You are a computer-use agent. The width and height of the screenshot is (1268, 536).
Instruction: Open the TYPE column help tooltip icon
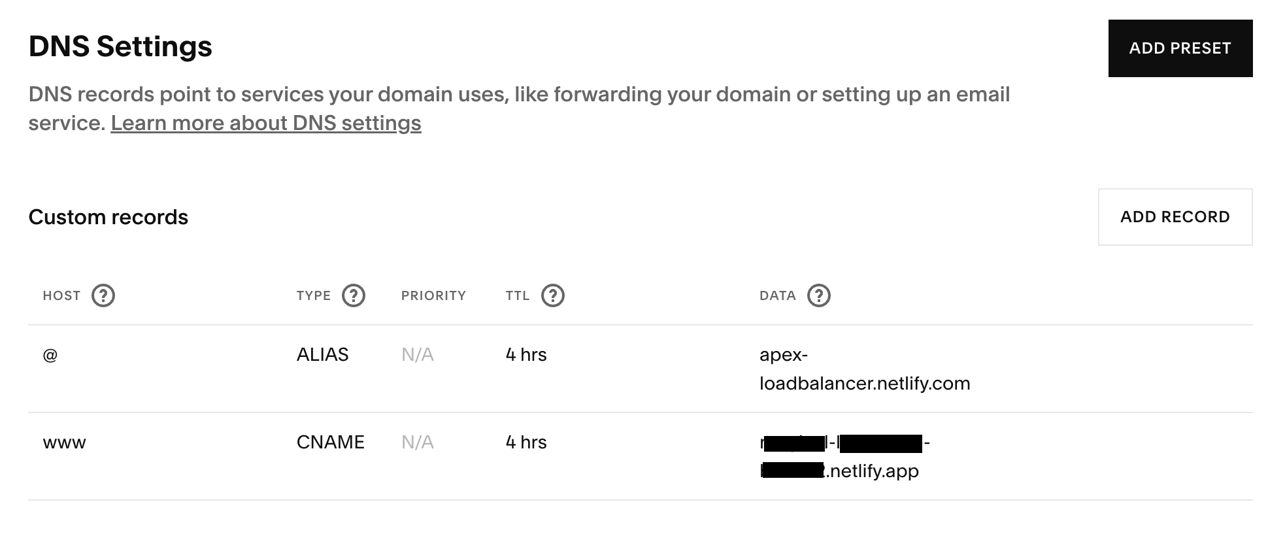click(354, 295)
